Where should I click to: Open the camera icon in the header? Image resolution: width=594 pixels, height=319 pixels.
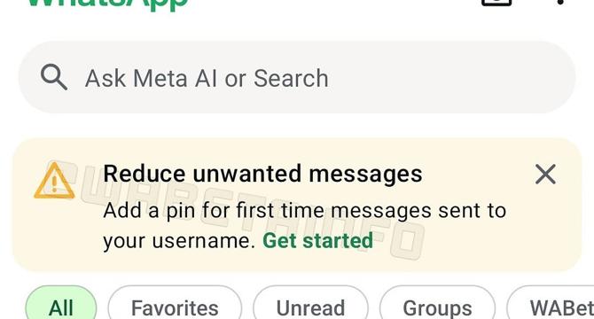pyautogui.click(x=496, y=3)
